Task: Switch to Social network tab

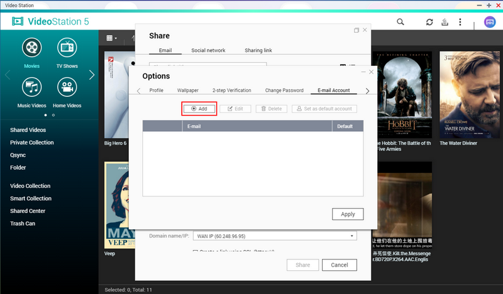Action: pyautogui.click(x=208, y=50)
